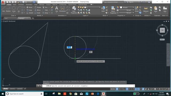Viewport: 171px width, 96px height.
Task: Switch to the Start file tab
Action: (x=6, y=18)
